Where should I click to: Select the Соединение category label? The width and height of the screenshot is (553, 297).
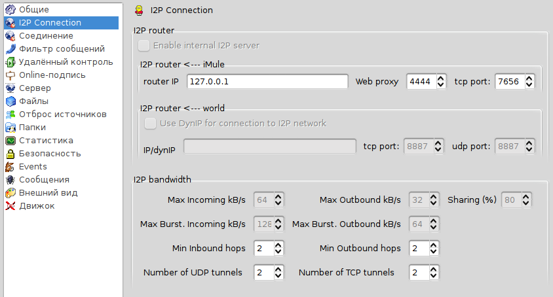click(46, 35)
